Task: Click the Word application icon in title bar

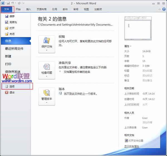Action: click(3, 3)
